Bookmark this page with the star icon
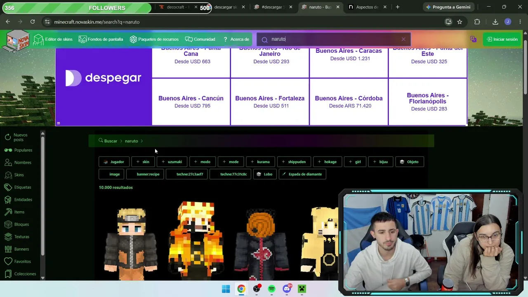 pos(460,22)
